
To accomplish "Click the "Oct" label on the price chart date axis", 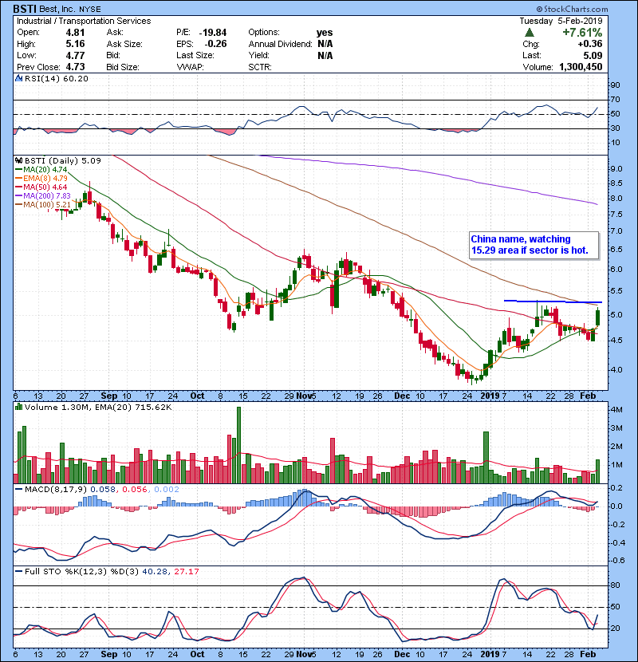I will pos(197,396).
